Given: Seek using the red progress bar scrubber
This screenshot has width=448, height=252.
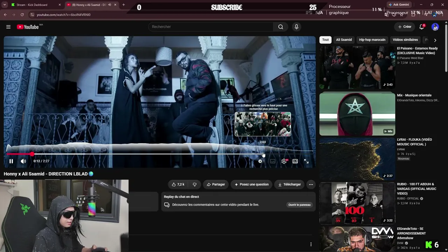Looking at the screenshot, I should point(32,154).
